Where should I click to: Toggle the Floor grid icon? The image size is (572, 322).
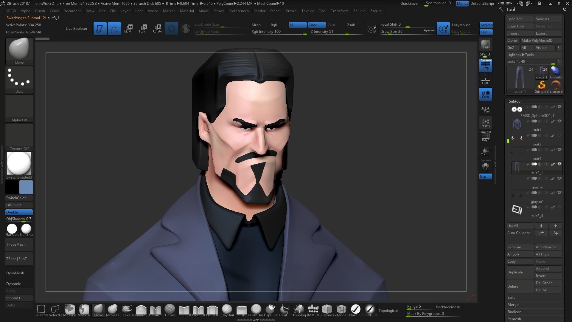tap(485, 80)
